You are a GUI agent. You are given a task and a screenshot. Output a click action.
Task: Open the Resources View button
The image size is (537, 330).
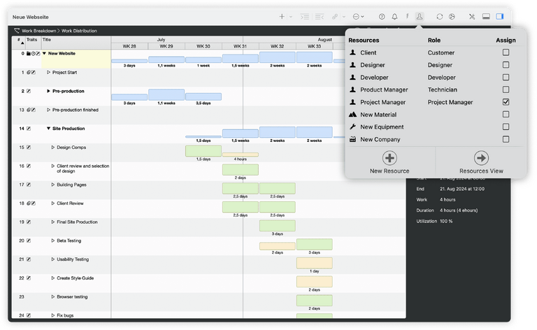coord(481,162)
